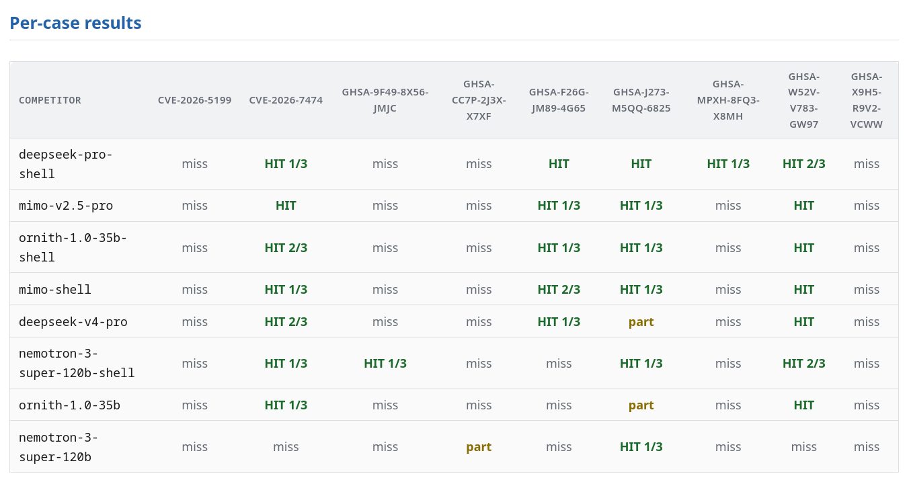
Task: Click the deepseek-pro-shell competitor name
Action: [66, 164]
